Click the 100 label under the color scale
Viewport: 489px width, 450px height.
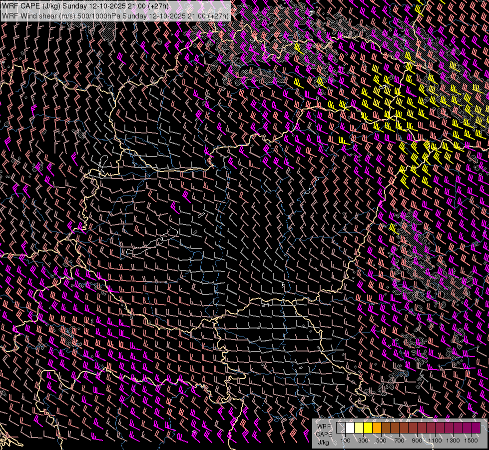pyautogui.click(x=345, y=440)
